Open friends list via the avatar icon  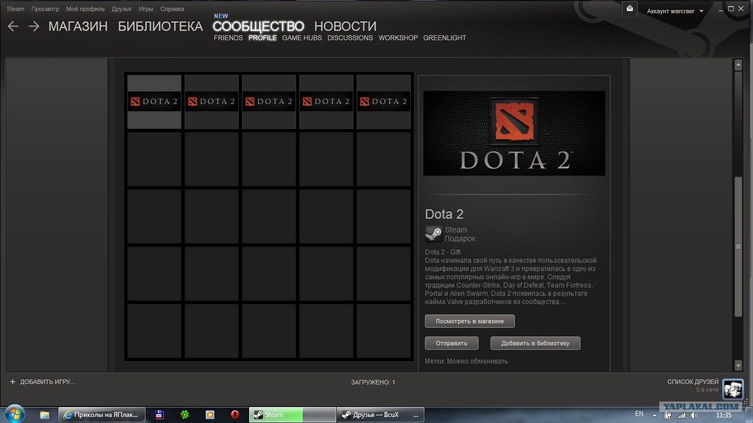coord(733,390)
